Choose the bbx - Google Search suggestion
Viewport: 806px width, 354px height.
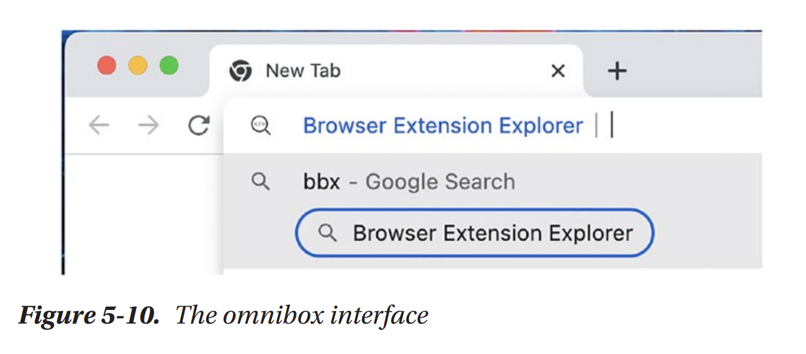point(409,182)
